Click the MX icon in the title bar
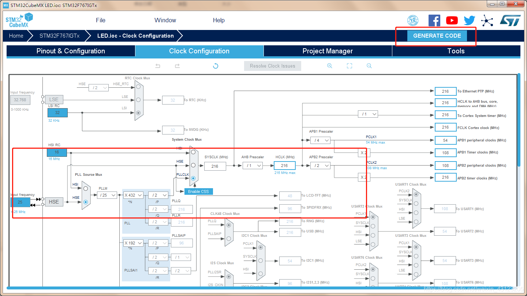Image resolution: width=527 pixels, height=296 pixels. pyautogui.click(x=6, y=5)
